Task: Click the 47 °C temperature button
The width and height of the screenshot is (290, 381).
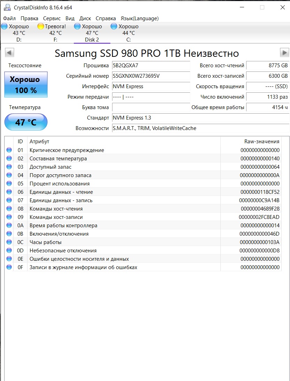Action: 26,122
